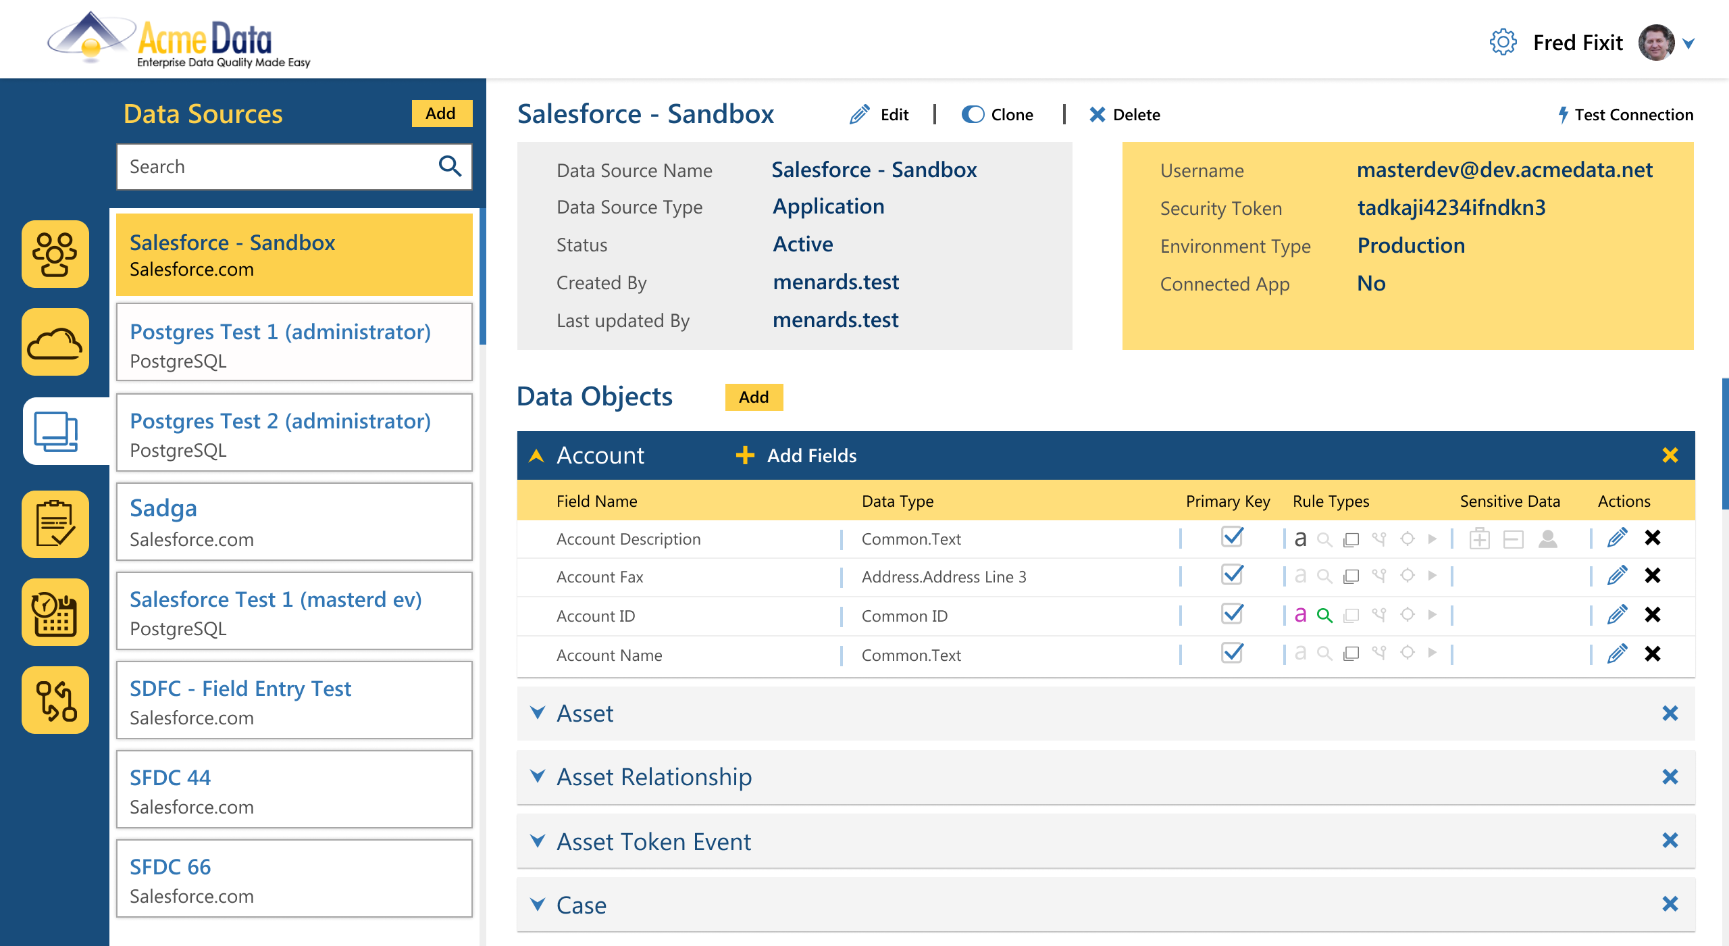Screen dimensions: 1729x946
Task: Open the users group sidebar icon
Action: 55,254
